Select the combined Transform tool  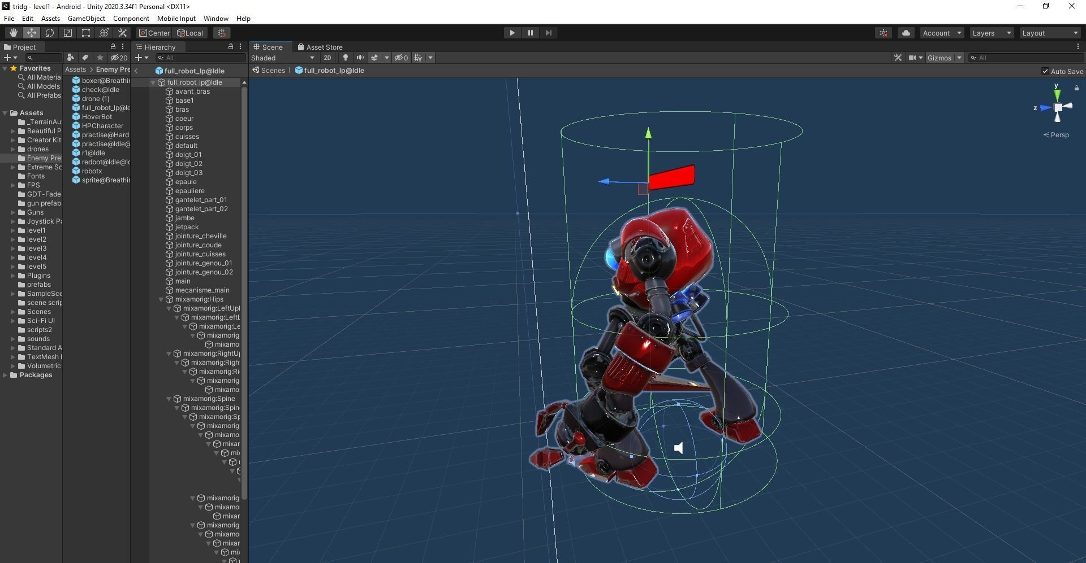click(x=104, y=33)
